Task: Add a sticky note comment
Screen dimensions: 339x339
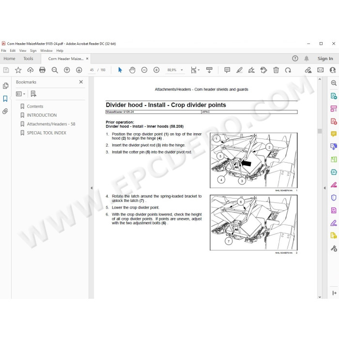Action: click(227, 70)
